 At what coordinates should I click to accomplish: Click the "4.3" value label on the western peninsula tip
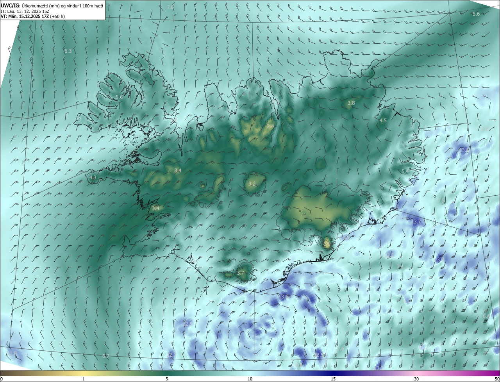pos(93,177)
